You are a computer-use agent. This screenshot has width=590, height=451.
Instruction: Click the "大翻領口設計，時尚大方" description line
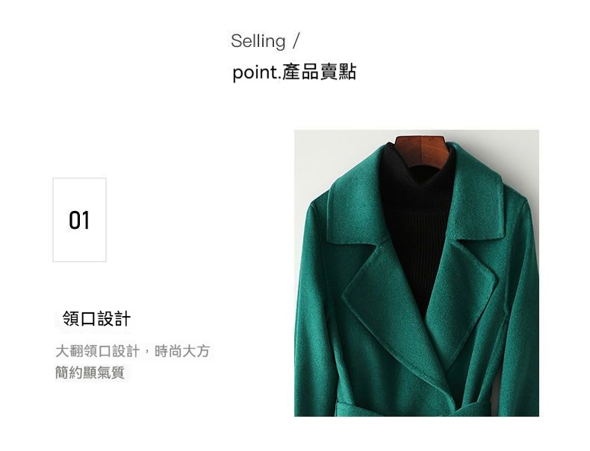[x=132, y=351]
